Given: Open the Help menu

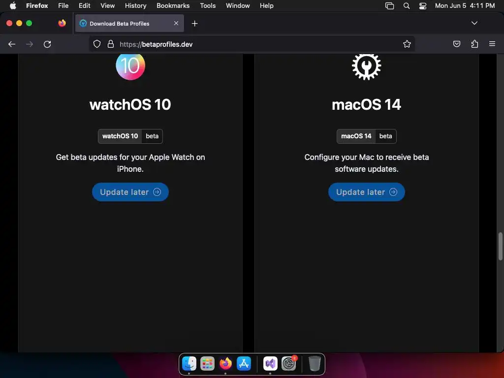Looking at the screenshot, I should tap(266, 5).
